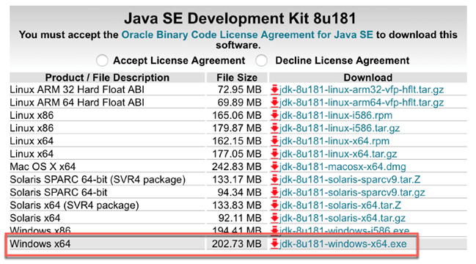Screen dimensions: 476x264
Task: Click the Download column header
Action: pos(368,78)
